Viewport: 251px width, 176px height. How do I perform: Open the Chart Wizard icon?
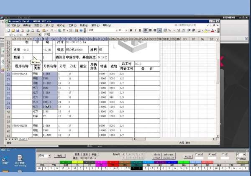point(77,31)
